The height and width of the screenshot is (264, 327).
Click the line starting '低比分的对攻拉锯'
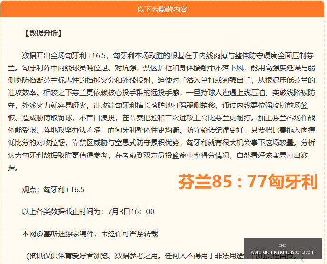tap(161, 143)
